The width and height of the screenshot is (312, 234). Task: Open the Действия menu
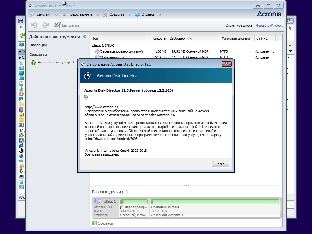[x=44, y=14]
